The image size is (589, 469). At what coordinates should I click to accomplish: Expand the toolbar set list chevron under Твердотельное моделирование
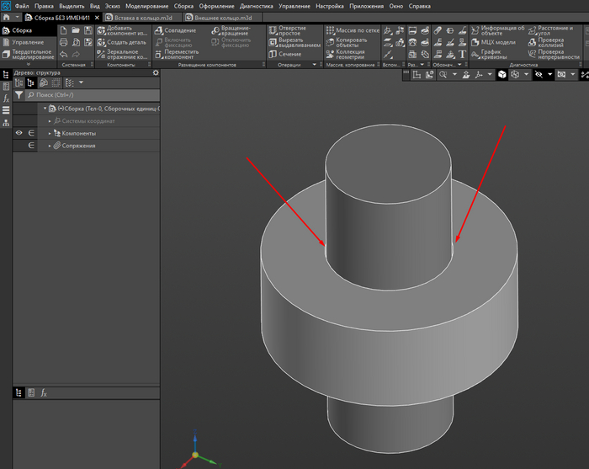[x=28, y=64]
